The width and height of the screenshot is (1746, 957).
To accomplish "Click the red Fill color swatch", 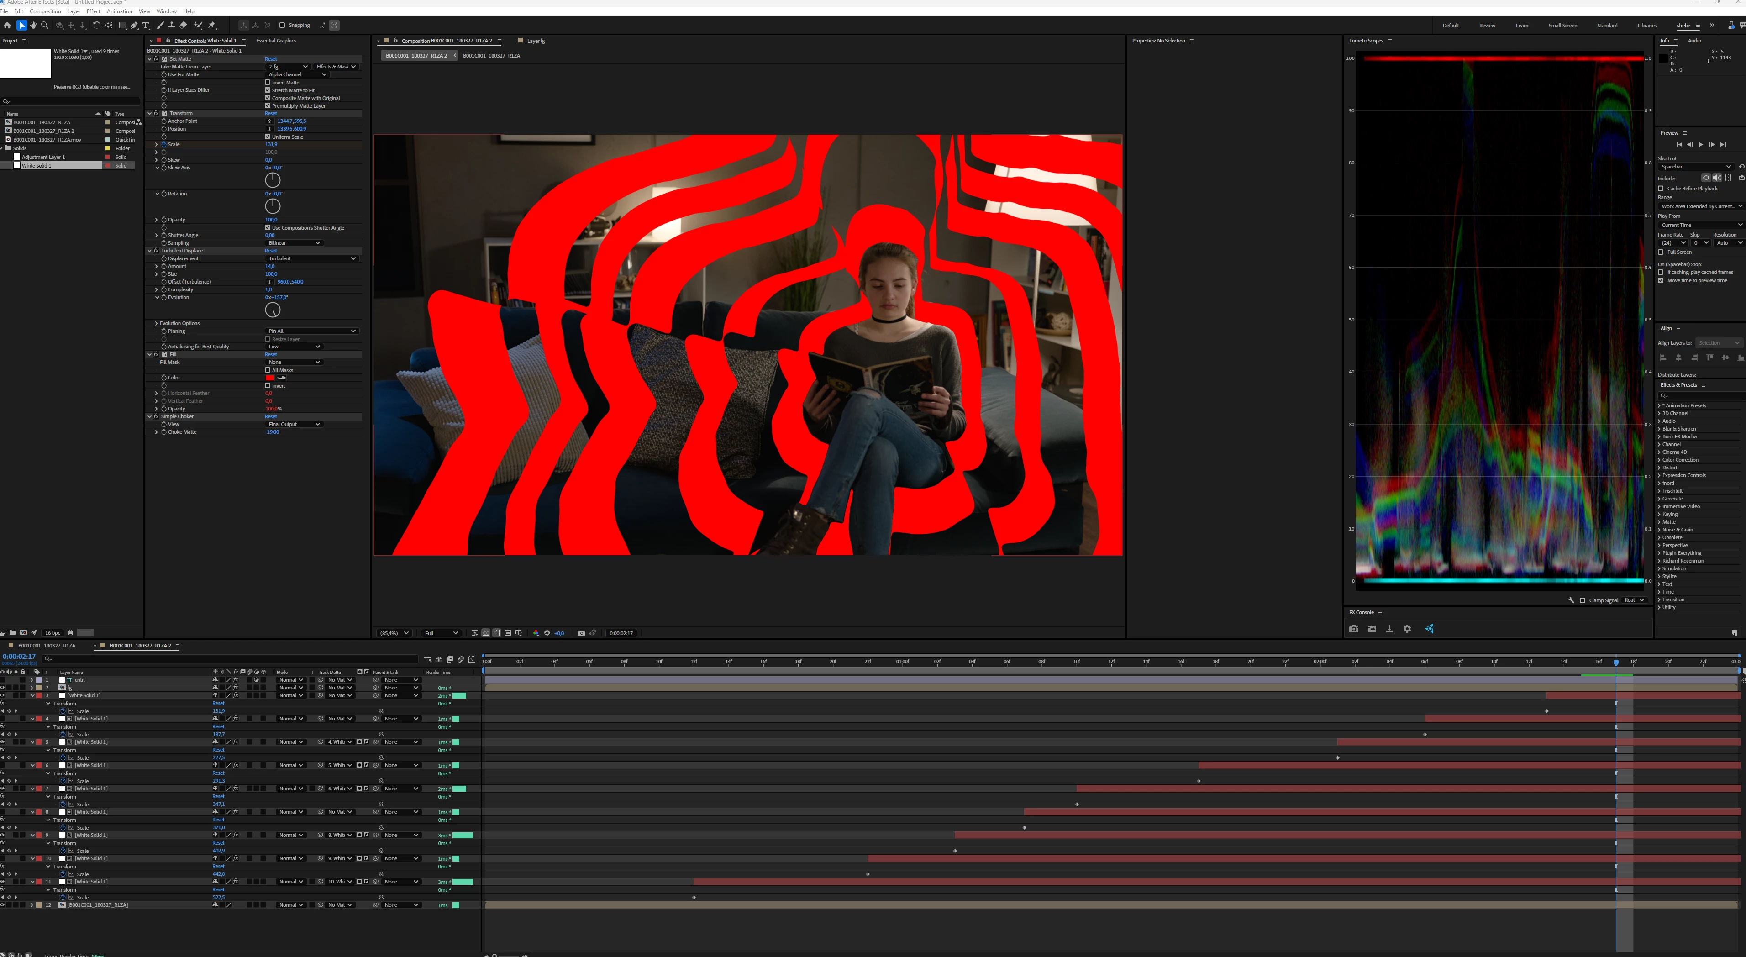I will (x=270, y=378).
